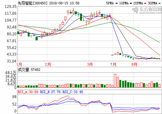Click the 21.8万 volume axis value
The width and height of the screenshot is (162, 114).
pos(11,80)
